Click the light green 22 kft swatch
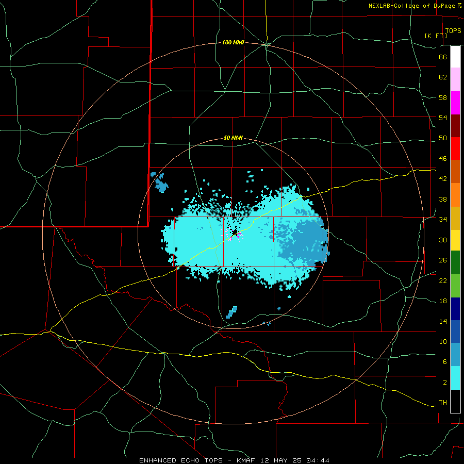Screen dimensions: 464x464 pyautogui.click(x=455, y=286)
